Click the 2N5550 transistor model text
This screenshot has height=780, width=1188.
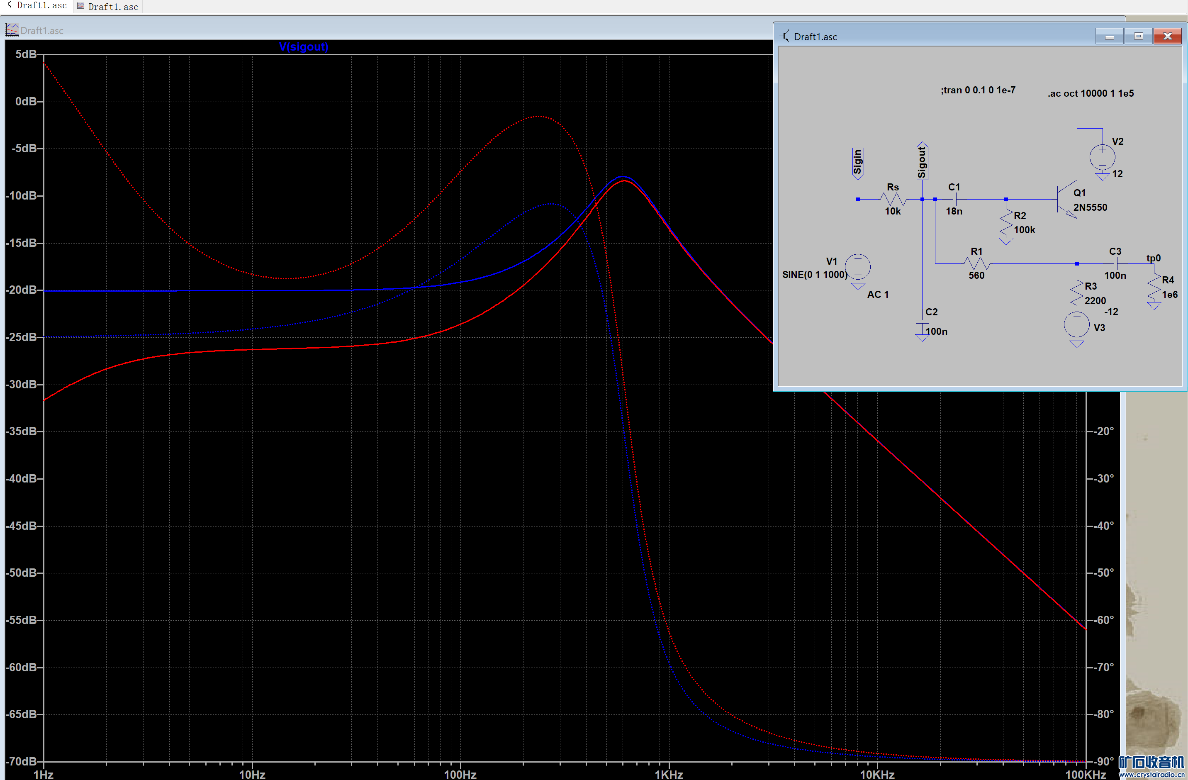click(1090, 207)
